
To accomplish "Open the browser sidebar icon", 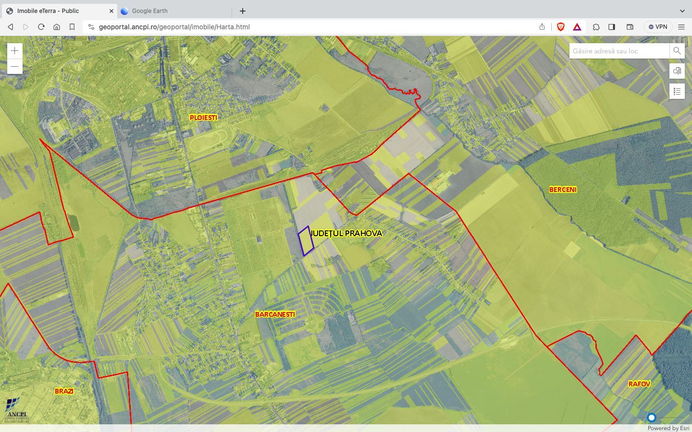I will (x=612, y=27).
